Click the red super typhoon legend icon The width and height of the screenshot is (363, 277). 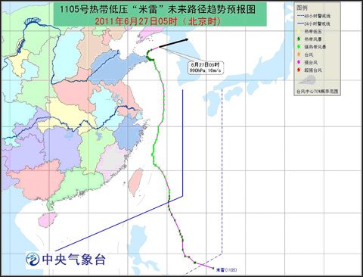[x=299, y=70]
